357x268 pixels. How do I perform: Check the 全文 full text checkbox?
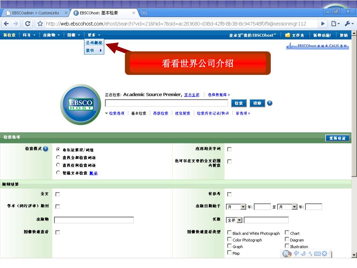coord(58,194)
